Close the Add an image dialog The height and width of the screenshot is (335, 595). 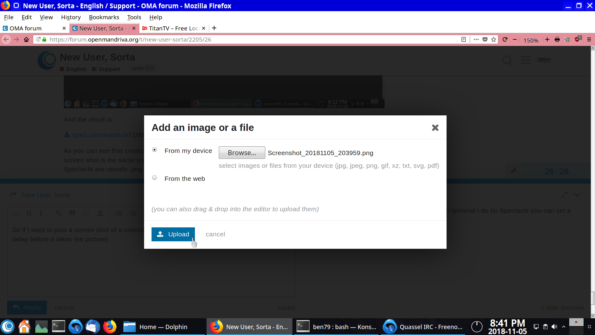click(x=435, y=128)
